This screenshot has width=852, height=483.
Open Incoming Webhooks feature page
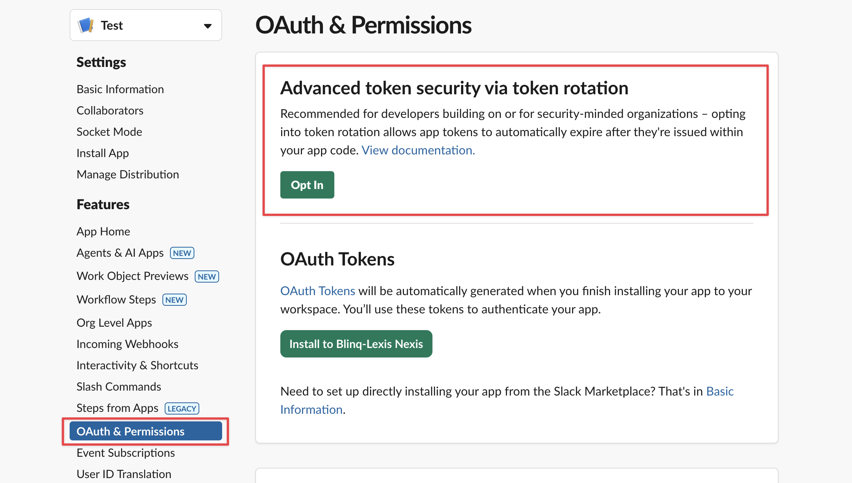[x=127, y=344]
